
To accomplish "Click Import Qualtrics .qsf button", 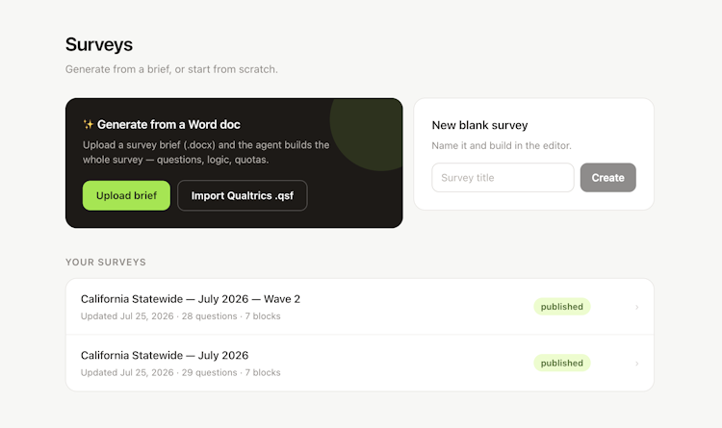I will point(243,195).
